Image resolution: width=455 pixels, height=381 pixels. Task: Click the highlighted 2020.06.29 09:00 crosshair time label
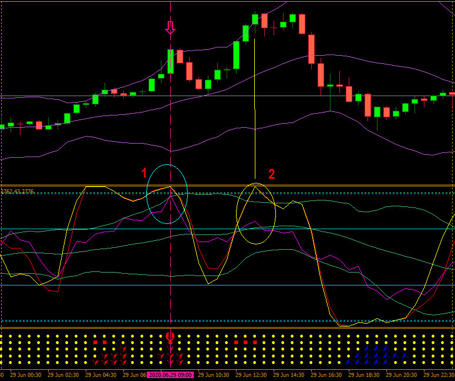click(170, 375)
